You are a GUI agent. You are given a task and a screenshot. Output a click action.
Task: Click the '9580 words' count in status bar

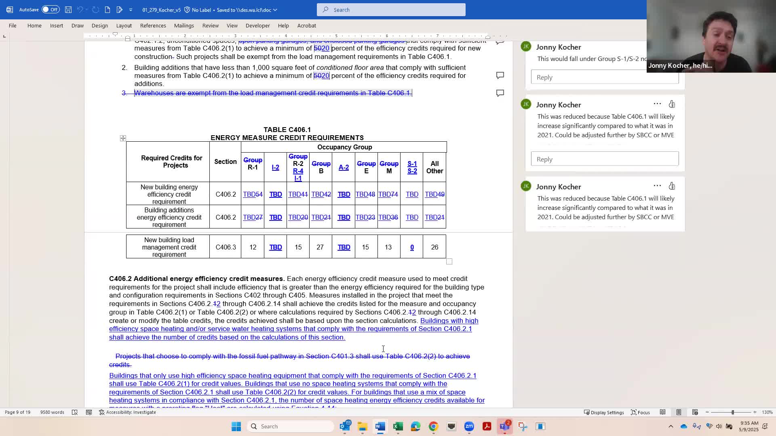[x=52, y=412]
